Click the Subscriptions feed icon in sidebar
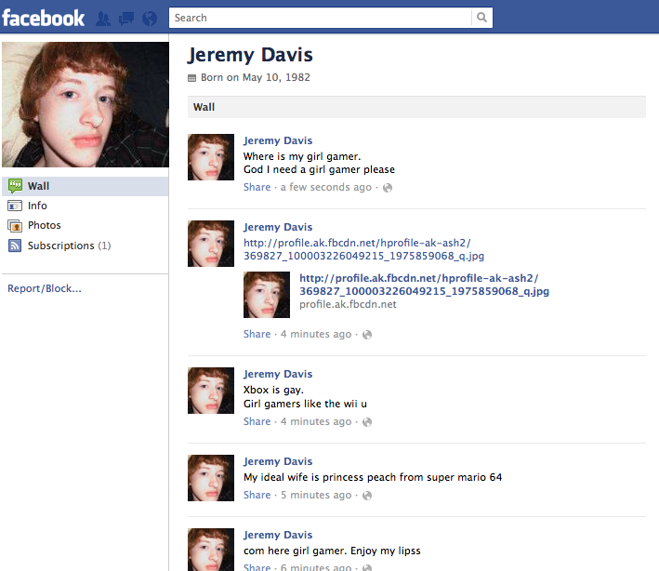This screenshot has width=659, height=571. [15, 246]
